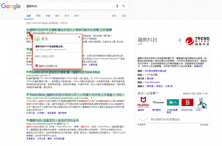The image size is (222, 146).
Task: Switch to the 影片 tab
Action: tap(67, 16)
